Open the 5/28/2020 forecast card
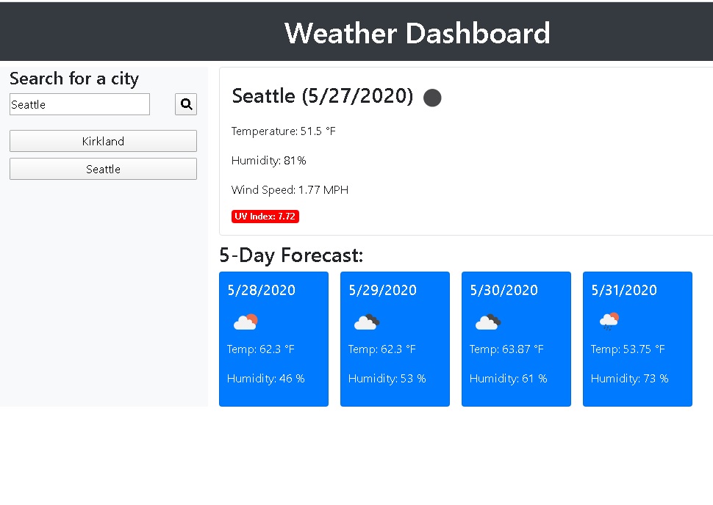Screen dimensions: 713x505 point(273,338)
